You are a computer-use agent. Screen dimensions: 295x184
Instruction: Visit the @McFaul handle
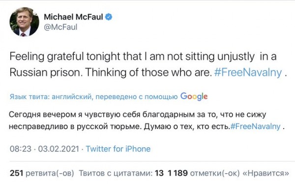pyautogui.click(x=60, y=27)
